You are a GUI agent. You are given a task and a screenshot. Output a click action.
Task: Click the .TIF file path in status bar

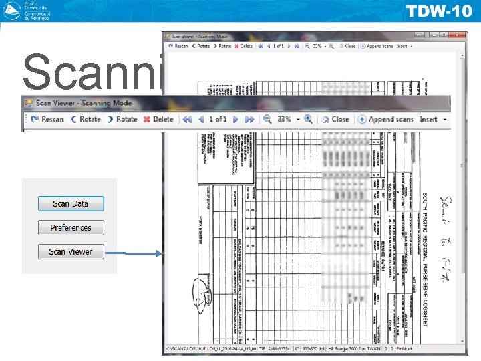click(x=216, y=349)
